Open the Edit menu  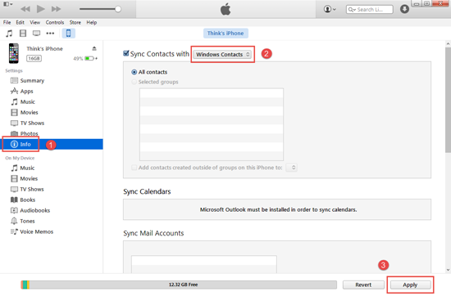point(20,22)
